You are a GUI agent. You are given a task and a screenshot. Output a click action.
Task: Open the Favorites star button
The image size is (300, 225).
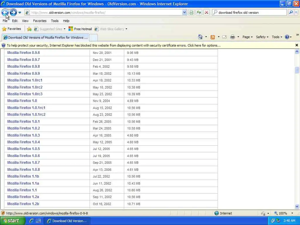(11, 29)
